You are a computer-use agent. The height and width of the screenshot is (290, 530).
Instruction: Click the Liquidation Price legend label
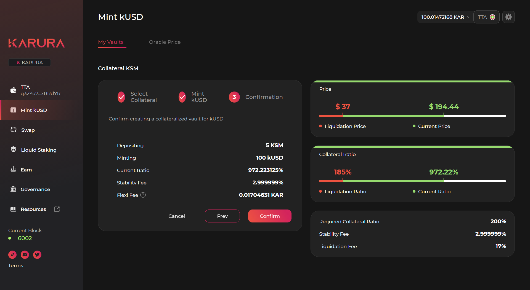tap(345, 126)
